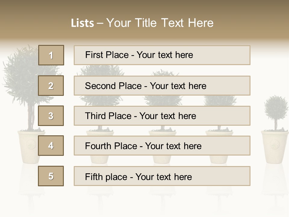Image resolution: width=289 pixels, height=217 pixels.
Task: Click the number 1 box
Action: coord(51,55)
